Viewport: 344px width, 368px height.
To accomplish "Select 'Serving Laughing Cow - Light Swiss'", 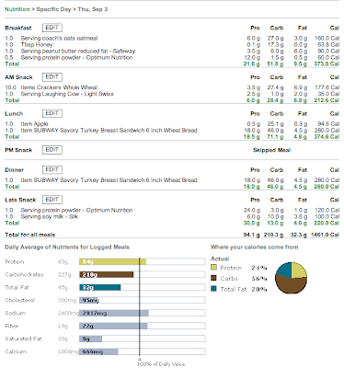I will point(172,94).
